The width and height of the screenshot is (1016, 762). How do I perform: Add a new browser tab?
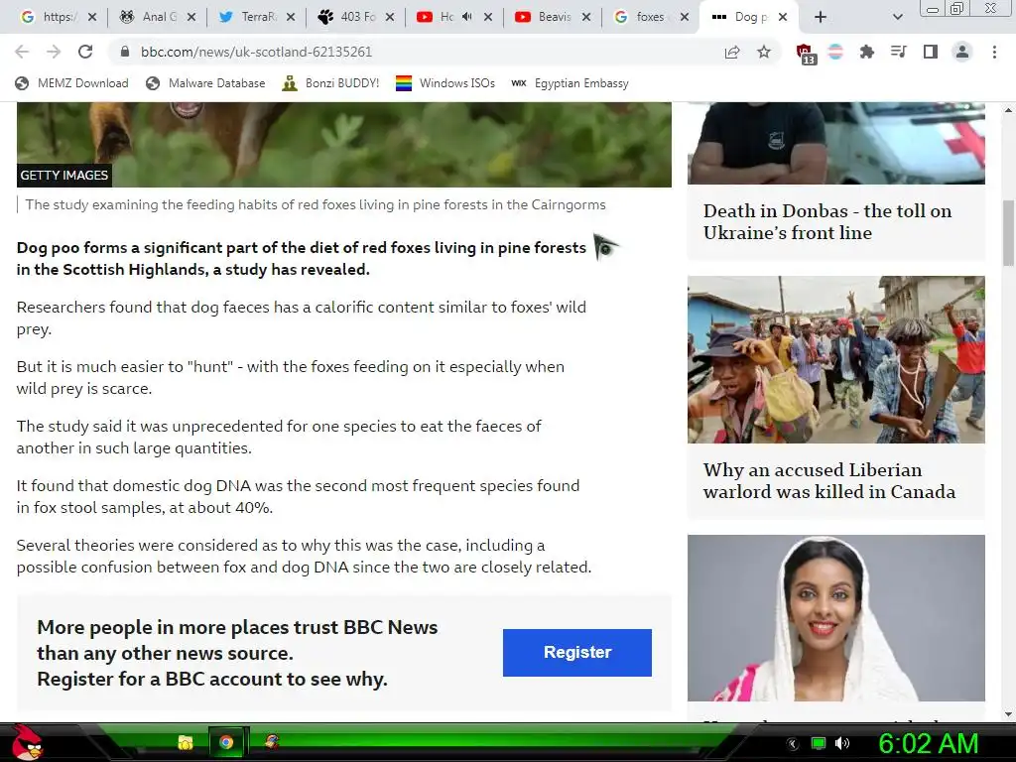tap(821, 18)
